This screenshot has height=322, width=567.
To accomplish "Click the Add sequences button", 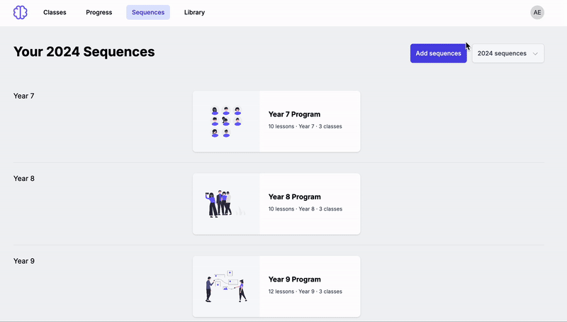I will pos(438,53).
